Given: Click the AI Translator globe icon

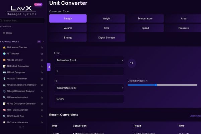Looking at the screenshot, I should [x=4, y=54].
